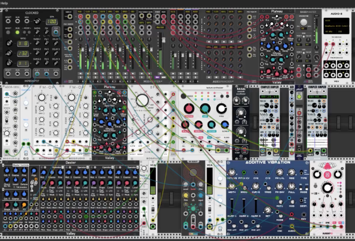
Task: Click the large pink POSITION knob
Action: coord(189,109)
